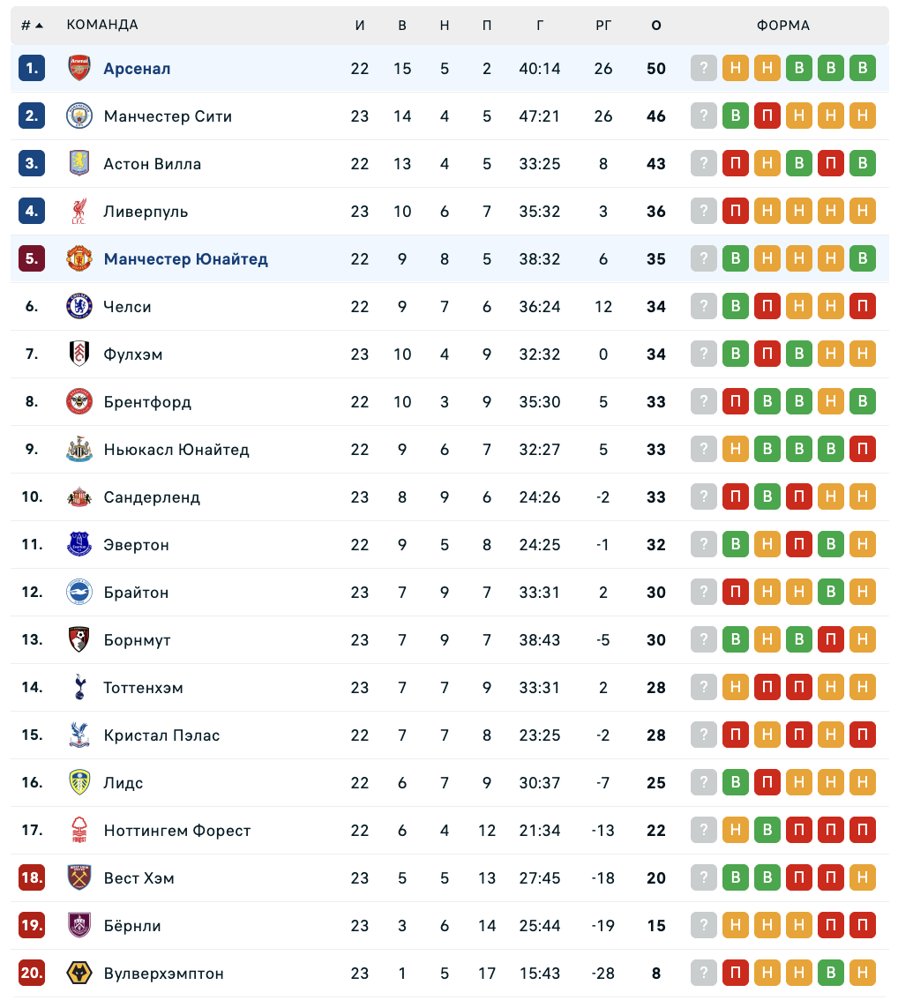Click Burnley's last red П form badge
The image size is (898, 1000).
coord(863,925)
